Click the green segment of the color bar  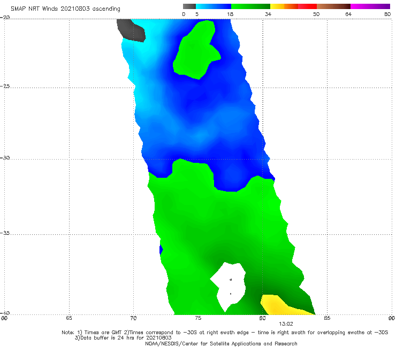pos(250,6)
